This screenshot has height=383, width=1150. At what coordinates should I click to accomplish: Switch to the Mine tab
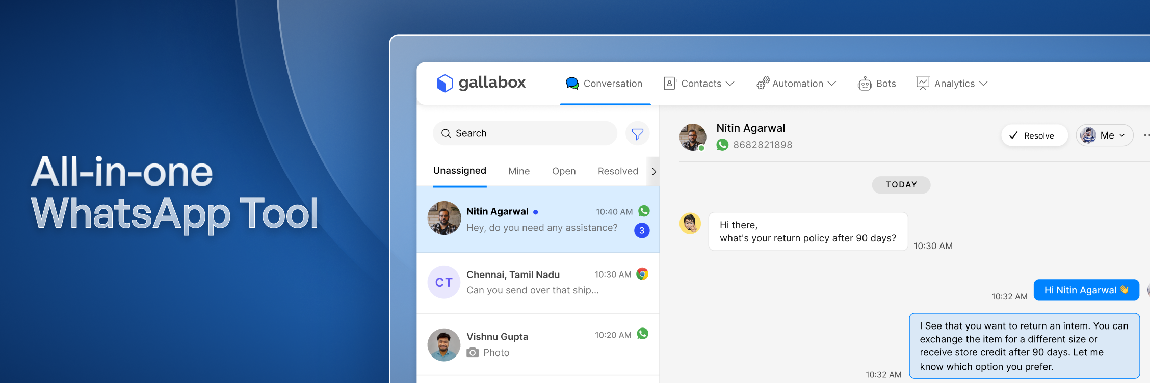click(519, 171)
